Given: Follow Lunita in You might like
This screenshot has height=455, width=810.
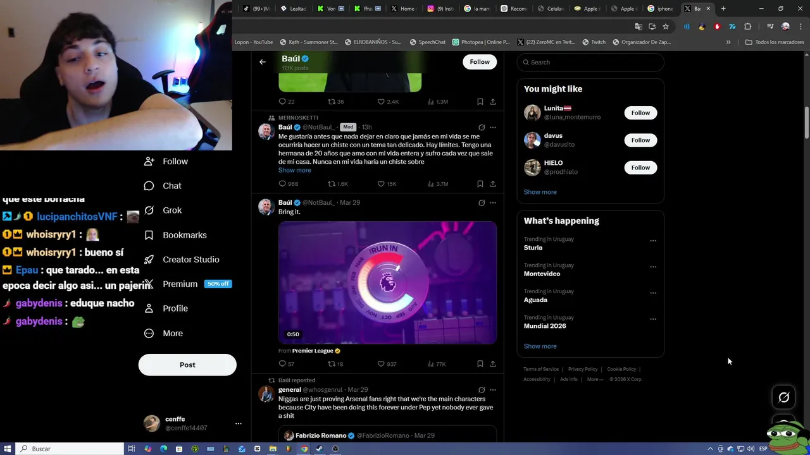Looking at the screenshot, I should tap(640, 113).
